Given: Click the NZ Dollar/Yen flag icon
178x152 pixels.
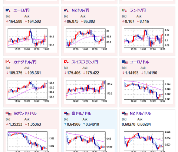Looking at the screenshot, I should coord(66,10).
